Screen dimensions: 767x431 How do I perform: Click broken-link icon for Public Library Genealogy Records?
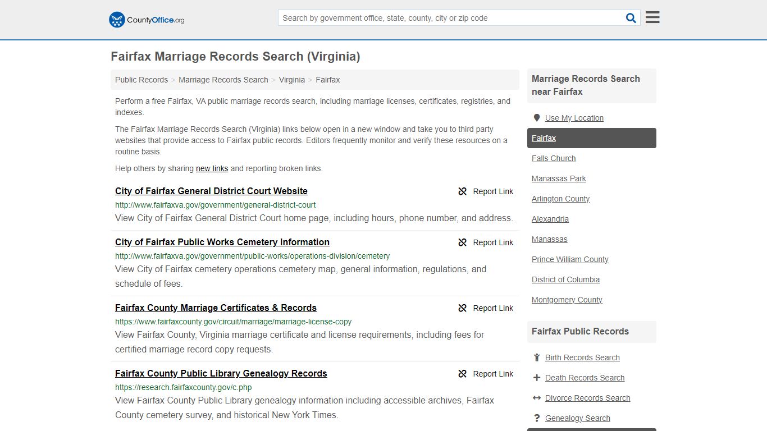pos(463,374)
